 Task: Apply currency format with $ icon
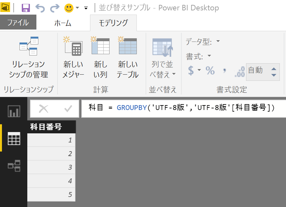(x=191, y=71)
